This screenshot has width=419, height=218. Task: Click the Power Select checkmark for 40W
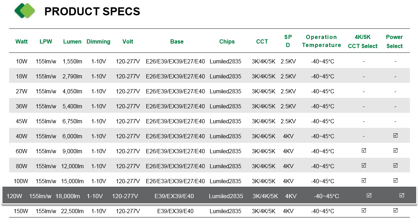[395, 135]
